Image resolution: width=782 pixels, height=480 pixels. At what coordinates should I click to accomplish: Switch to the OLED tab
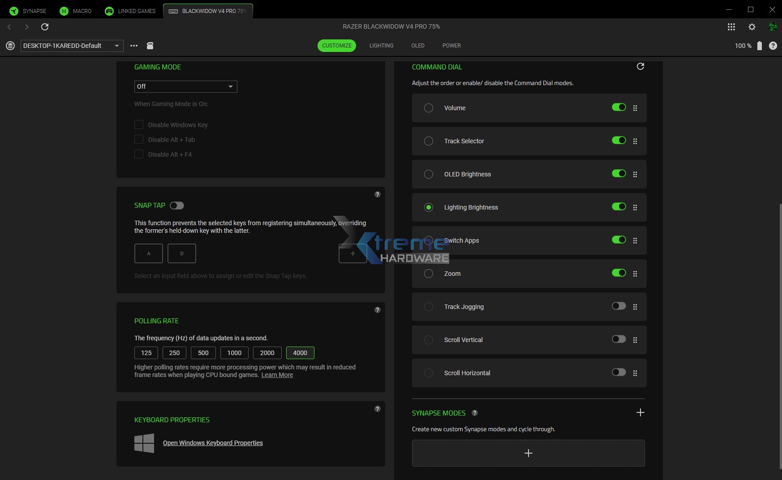418,45
